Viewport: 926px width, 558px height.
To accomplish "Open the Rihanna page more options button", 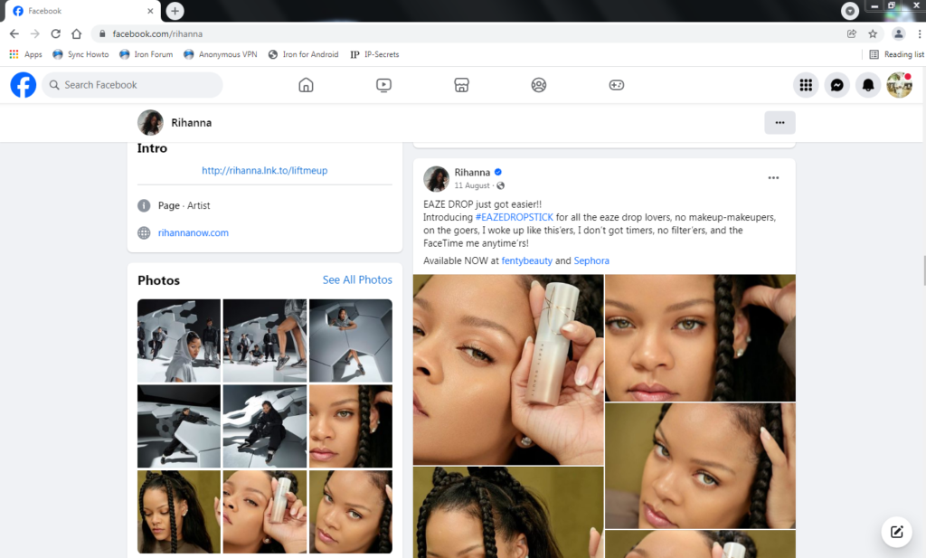I will tap(780, 123).
